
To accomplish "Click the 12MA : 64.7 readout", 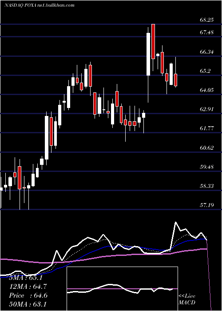I will (x=28, y=287).
